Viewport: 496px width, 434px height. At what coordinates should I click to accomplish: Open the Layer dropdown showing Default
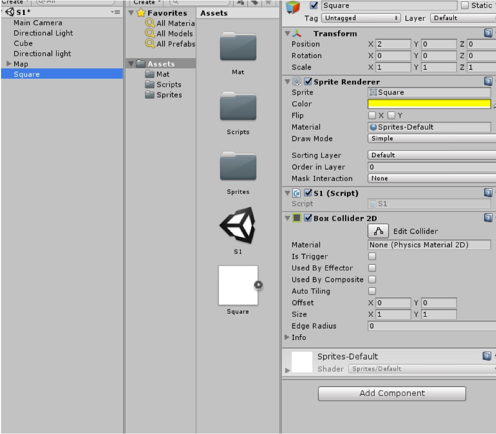[463, 18]
